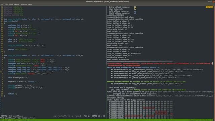Click the 'Left alloca redzone: ca' line
The image size is (215, 121).
click(122, 11)
